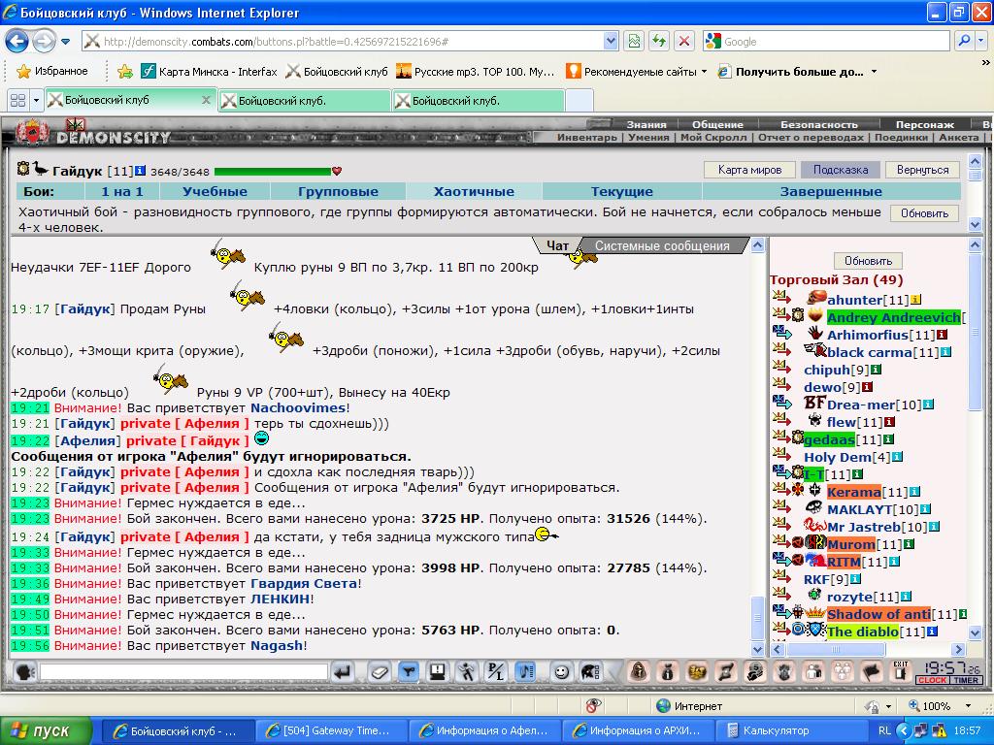Click the info figure icon in bottom toolbar

(x=667, y=671)
